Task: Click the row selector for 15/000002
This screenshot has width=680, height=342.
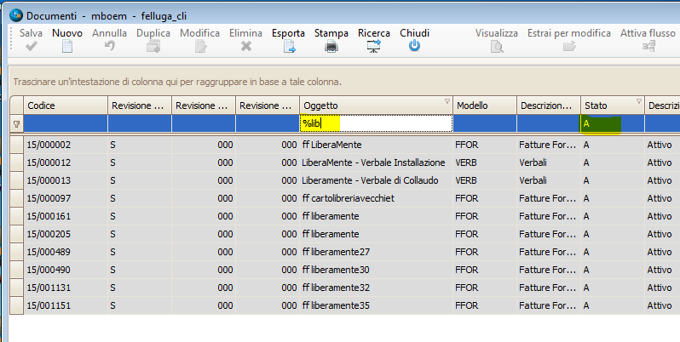Action: pos(16,145)
